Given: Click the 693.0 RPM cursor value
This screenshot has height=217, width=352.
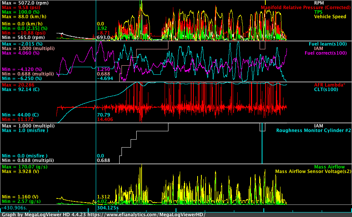Looking at the screenshot, I should point(103,37).
